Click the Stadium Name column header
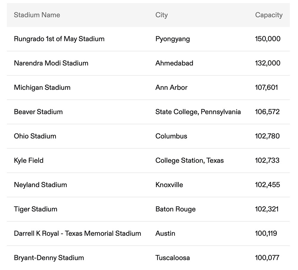298x270 pixels. click(x=37, y=15)
